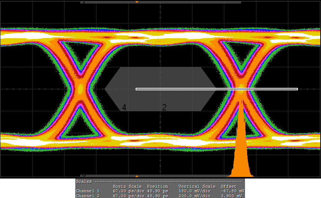Click the orange trigger marker at top
This screenshot has width=321, height=198.
(137, 2)
